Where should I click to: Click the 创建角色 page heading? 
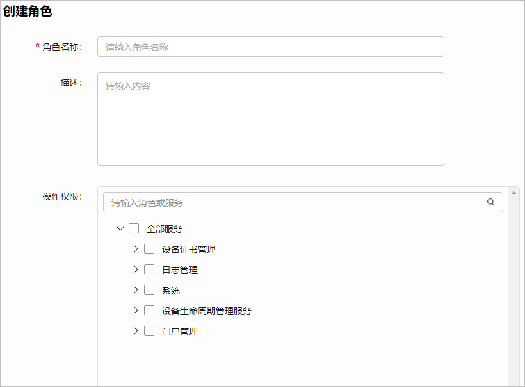click(x=28, y=11)
